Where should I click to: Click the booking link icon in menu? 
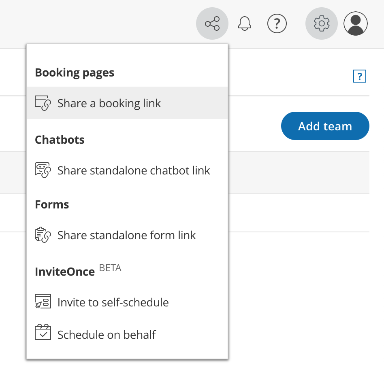click(43, 103)
